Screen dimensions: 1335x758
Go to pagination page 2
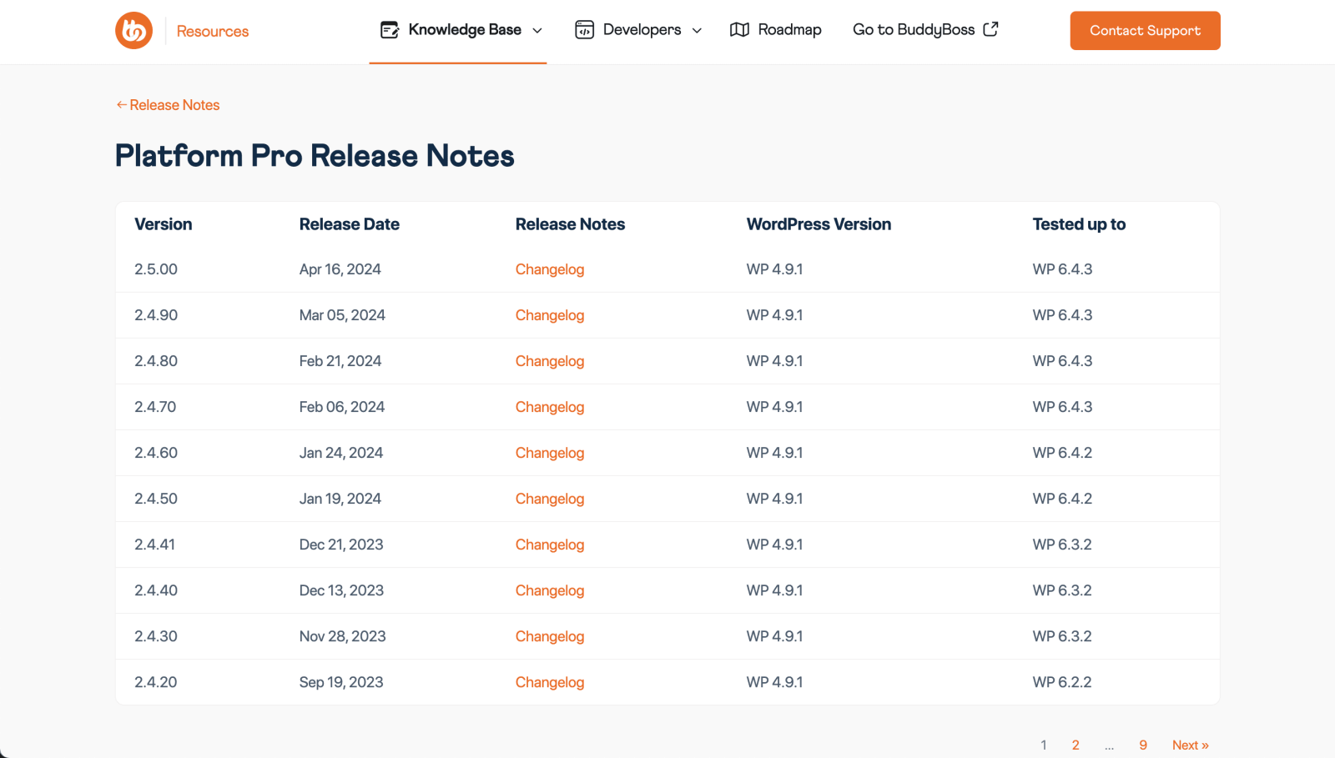(x=1076, y=745)
